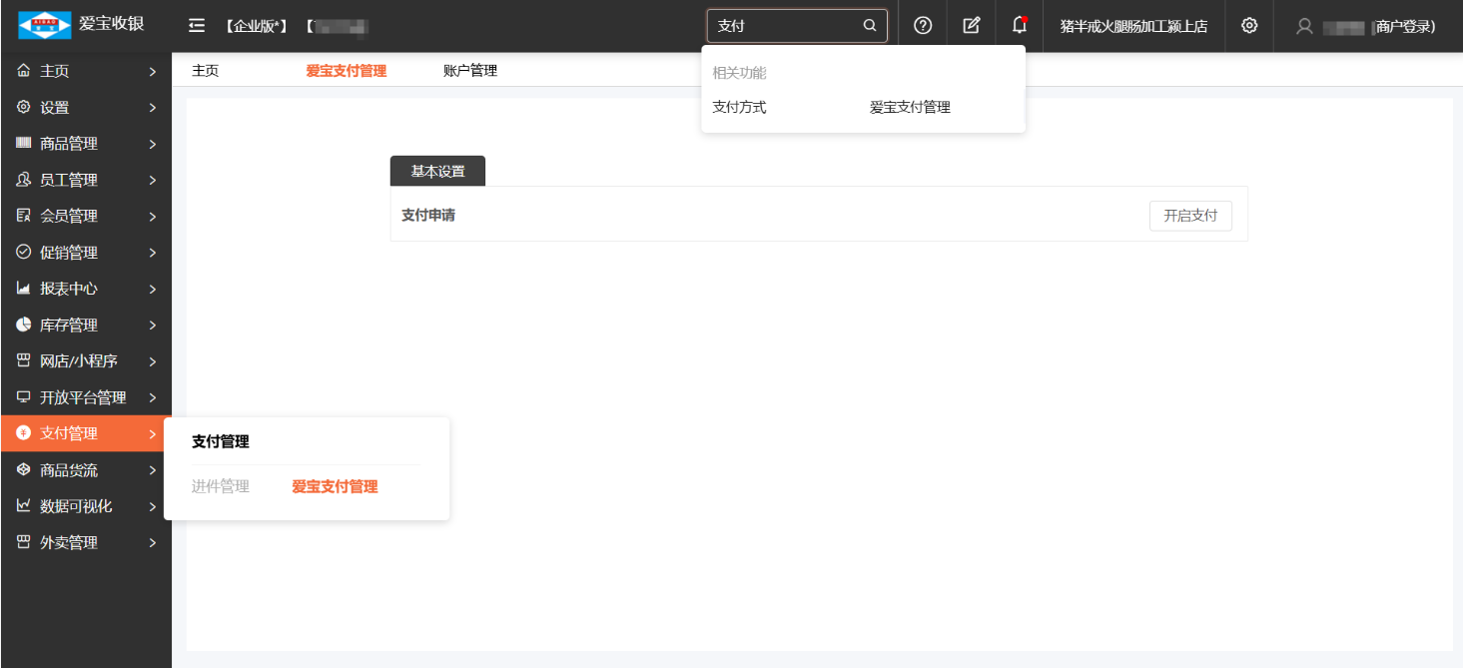Open the notification bell icon
This screenshot has height=668, width=1463.
1019,26
